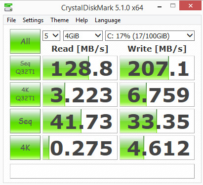
Task: Start the plain Seq benchmark
Action: [25, 121]
